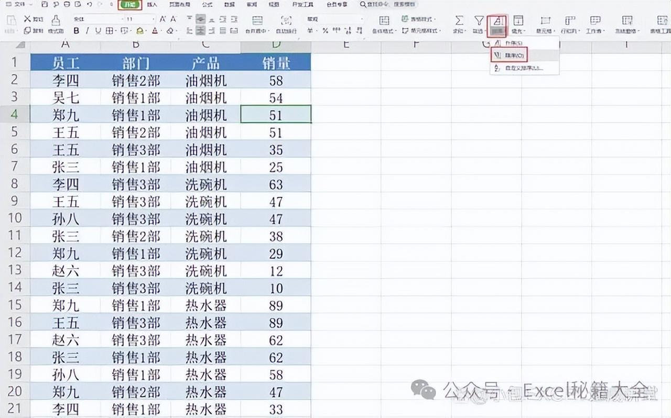Click 洗碗机 in row 13
The width and height of the screenshot is (671, 418).
(x=206, y=270)
